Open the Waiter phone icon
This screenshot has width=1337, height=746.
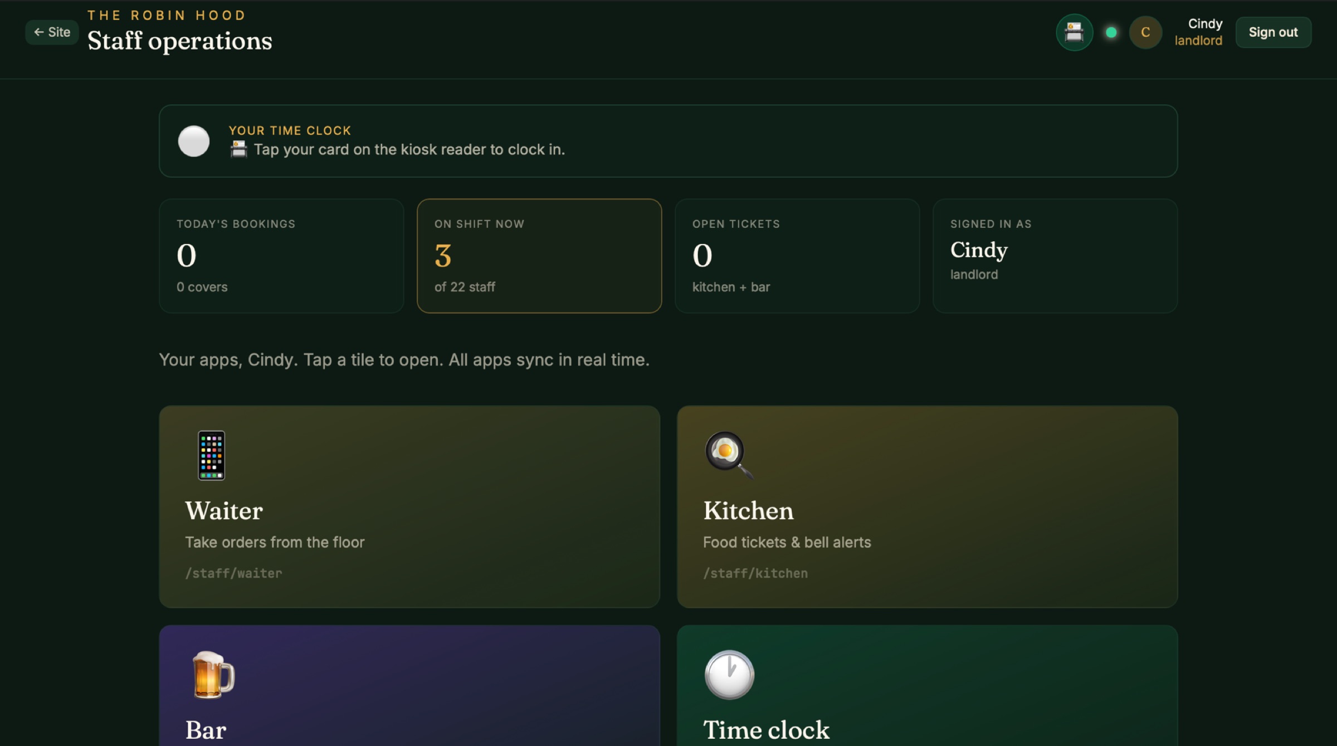pyautogui.click(x=212, y=455)
